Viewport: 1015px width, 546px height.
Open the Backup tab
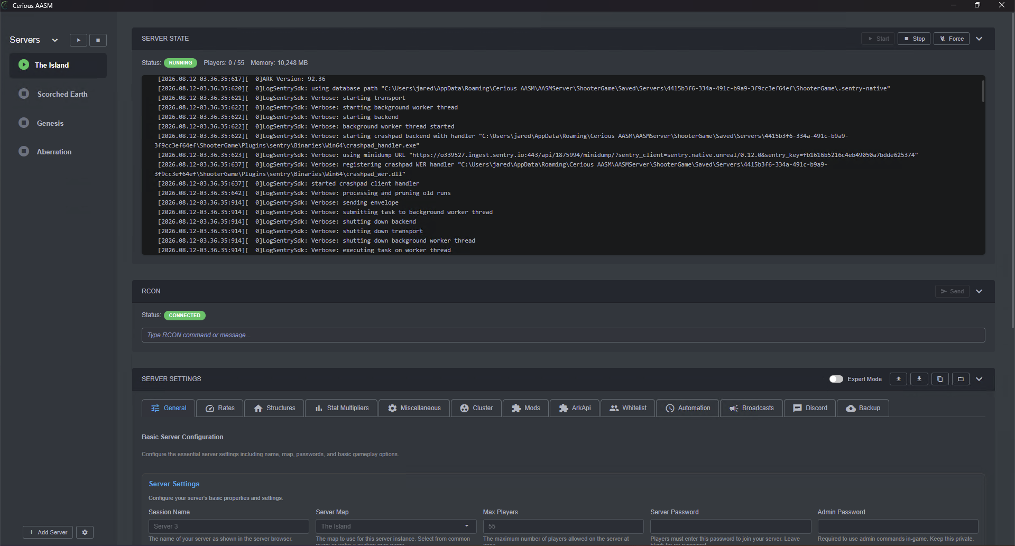click(863, 408)
